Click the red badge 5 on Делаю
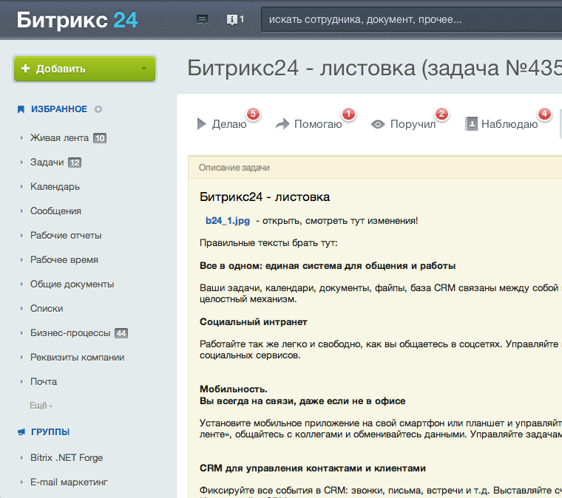 click(253, 115)
